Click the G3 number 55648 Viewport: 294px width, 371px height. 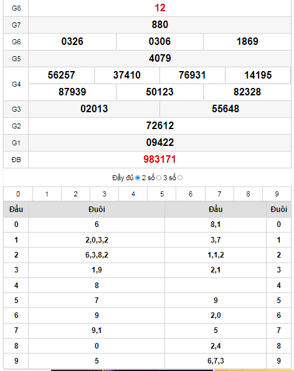click(225, 109)
